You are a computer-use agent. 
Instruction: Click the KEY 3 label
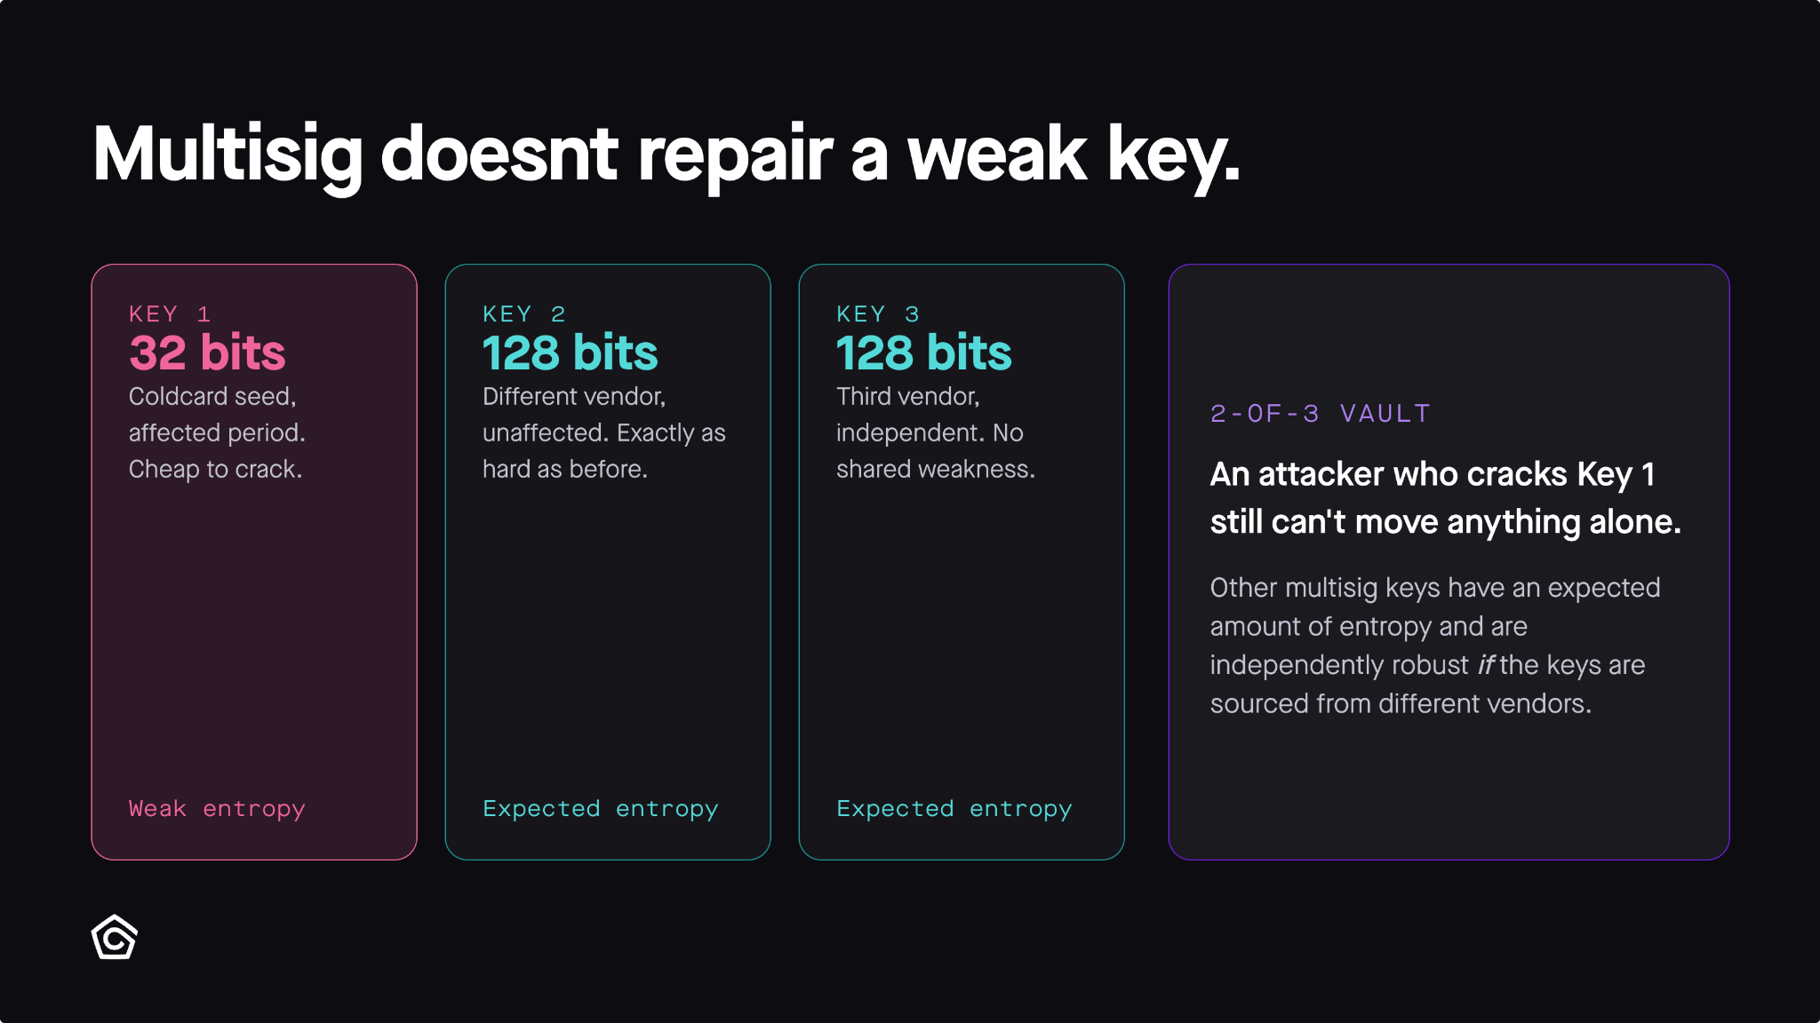pos(877,314)
